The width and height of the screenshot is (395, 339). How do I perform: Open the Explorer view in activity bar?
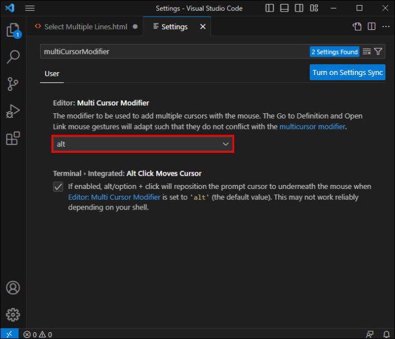click(x=13, y=30)
